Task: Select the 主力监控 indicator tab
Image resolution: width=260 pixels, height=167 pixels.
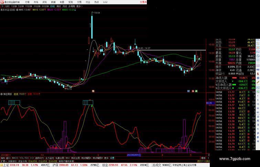Action: click(x=50, y=158)
